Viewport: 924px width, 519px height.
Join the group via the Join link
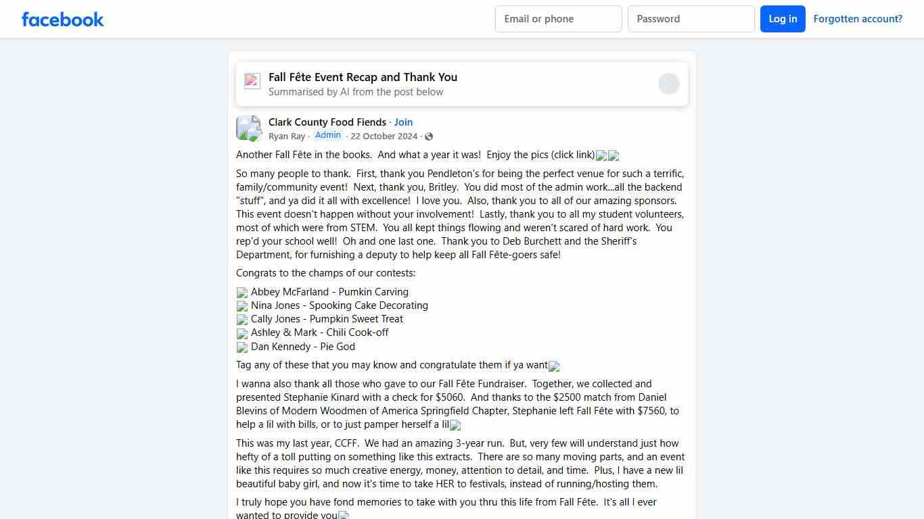(403, 122)
